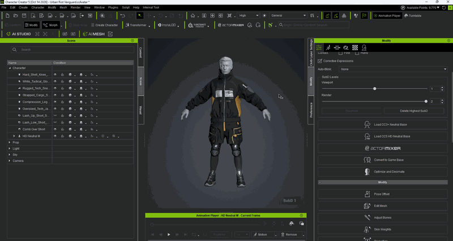This screenshot has height=241, width=453.
Task: Click the sun light icon in toolbar
Action: point(264,16)
